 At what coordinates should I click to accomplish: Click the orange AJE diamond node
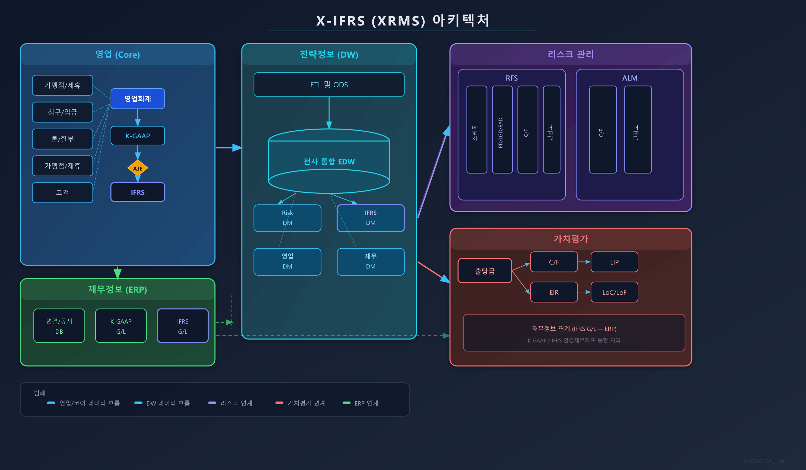point(138,168)
